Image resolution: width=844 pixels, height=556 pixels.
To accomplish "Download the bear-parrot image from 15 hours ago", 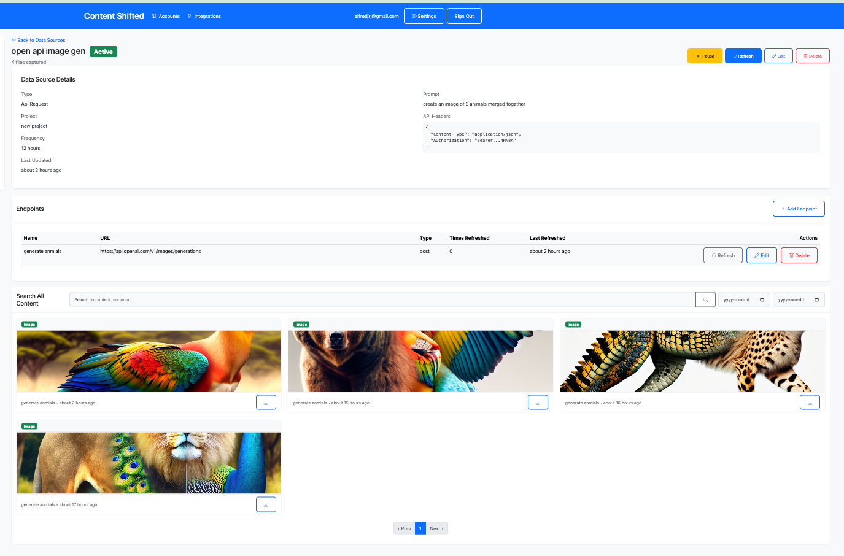I will click(538, 403).
